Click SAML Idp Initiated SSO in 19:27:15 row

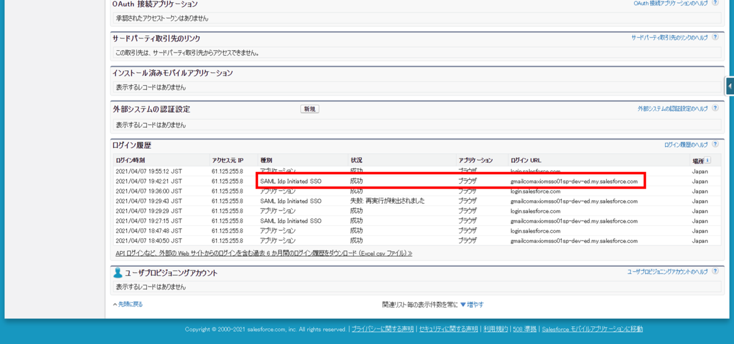click(291, 220)
